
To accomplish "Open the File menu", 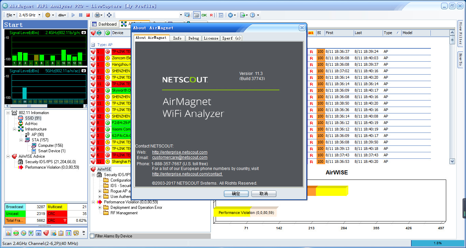I will pos(10,15).
